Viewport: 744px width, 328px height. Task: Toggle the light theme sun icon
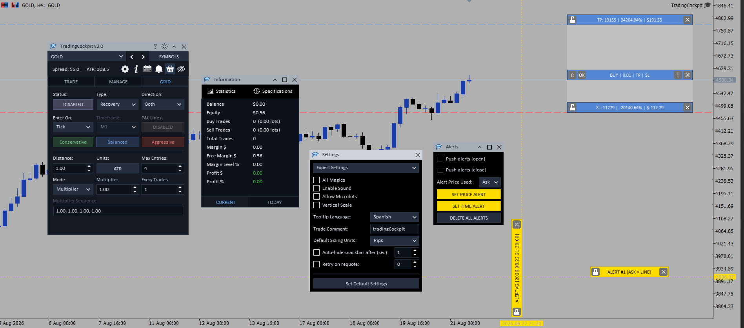(x=165, y=46)
